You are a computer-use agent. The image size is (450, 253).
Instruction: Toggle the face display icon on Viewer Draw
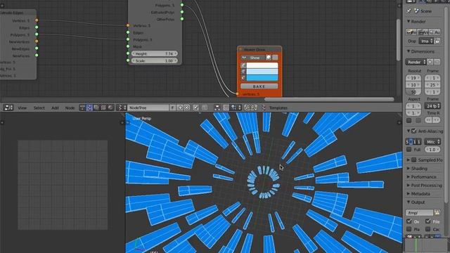click(x=243, y=78)
